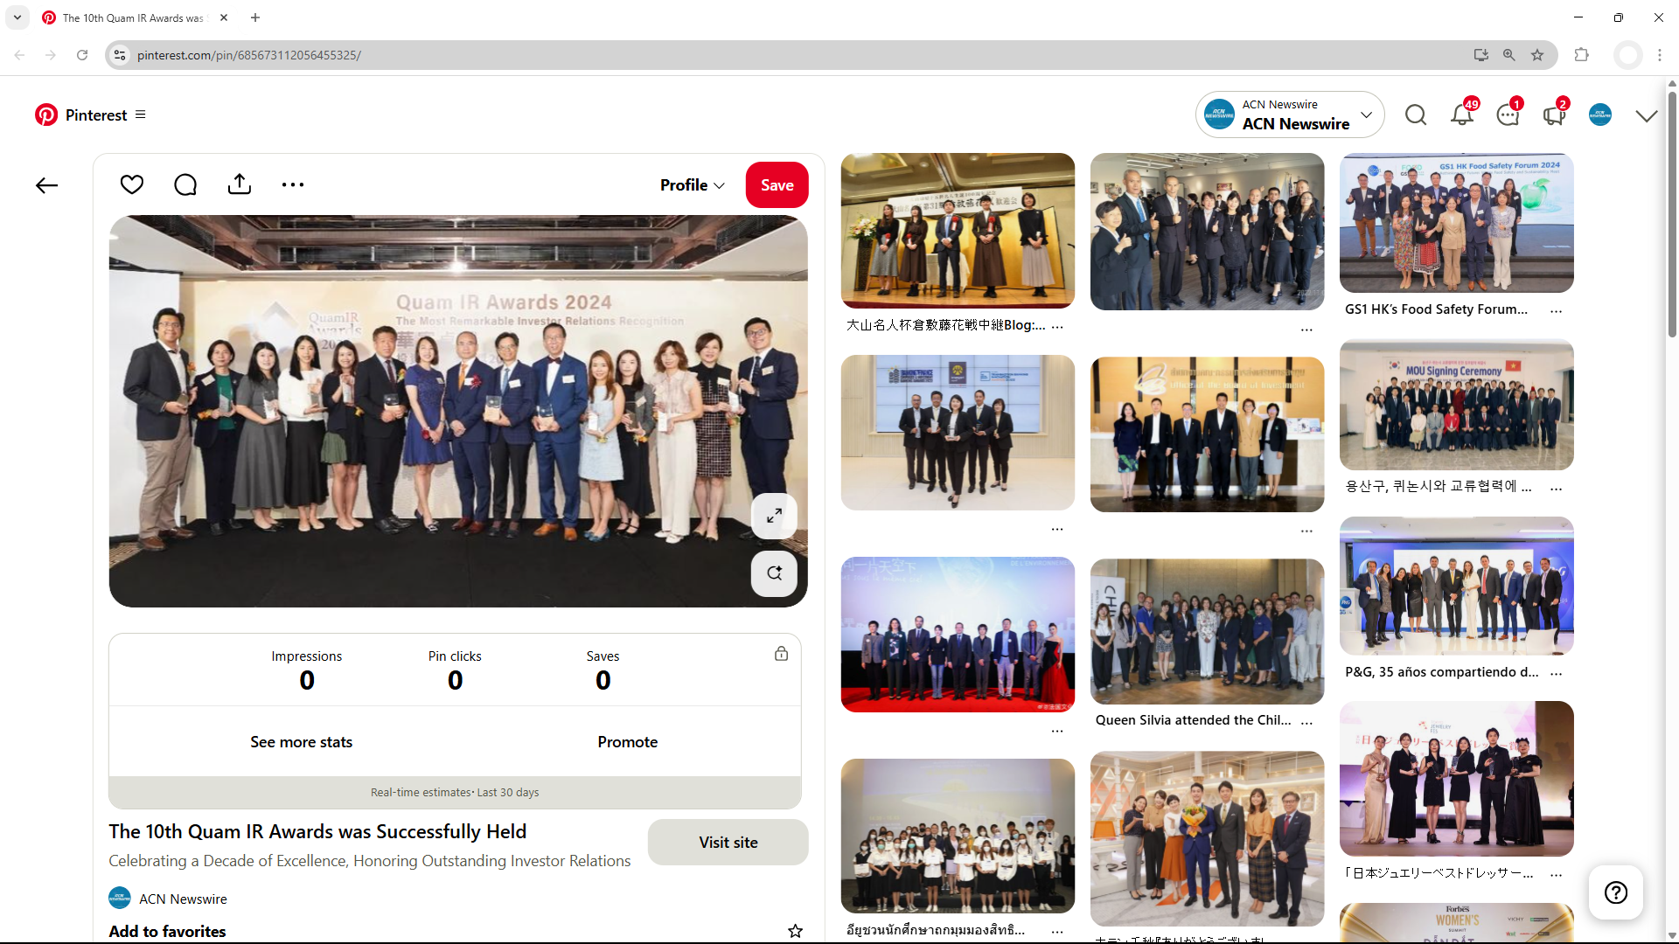Open 日本ジュエリーベストドレッサー pin thumbnail

pos(1456,779)
